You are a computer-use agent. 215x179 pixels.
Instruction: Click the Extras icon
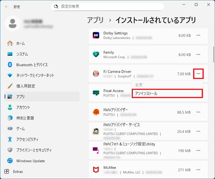click(7, 171)
